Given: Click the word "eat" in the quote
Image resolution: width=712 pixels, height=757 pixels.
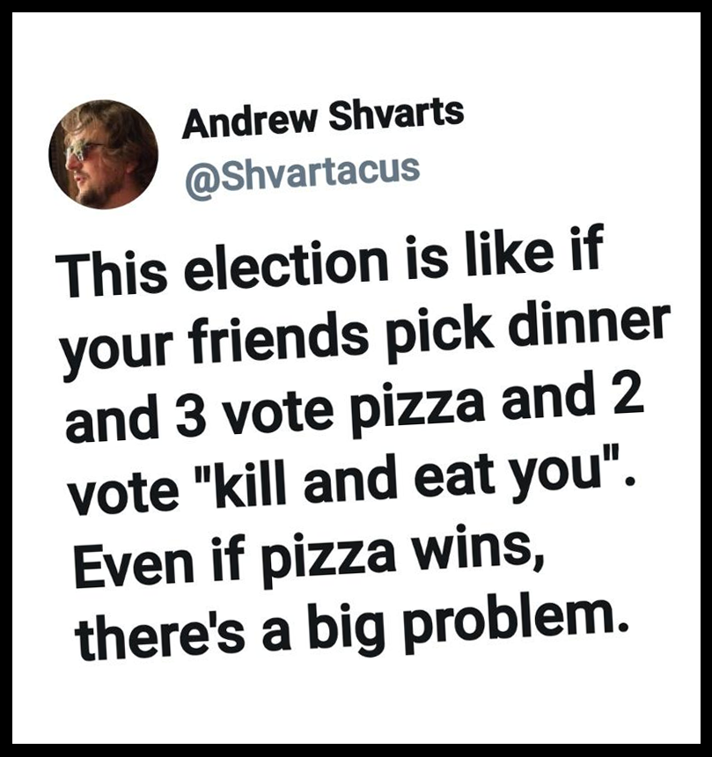Looking at the screenshot, I should [454, 476].
